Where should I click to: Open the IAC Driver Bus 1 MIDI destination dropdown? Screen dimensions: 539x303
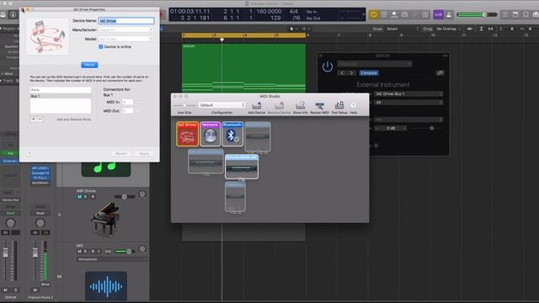[408, 93]
